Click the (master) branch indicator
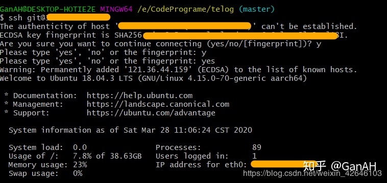387x183 pixels. (257, 9)
